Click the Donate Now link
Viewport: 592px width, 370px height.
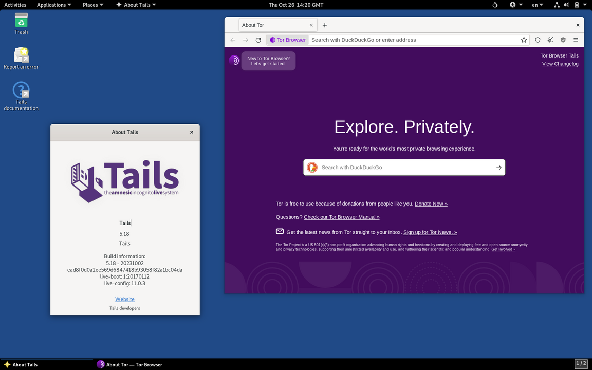pyautogui.click(x=431, y=203)
